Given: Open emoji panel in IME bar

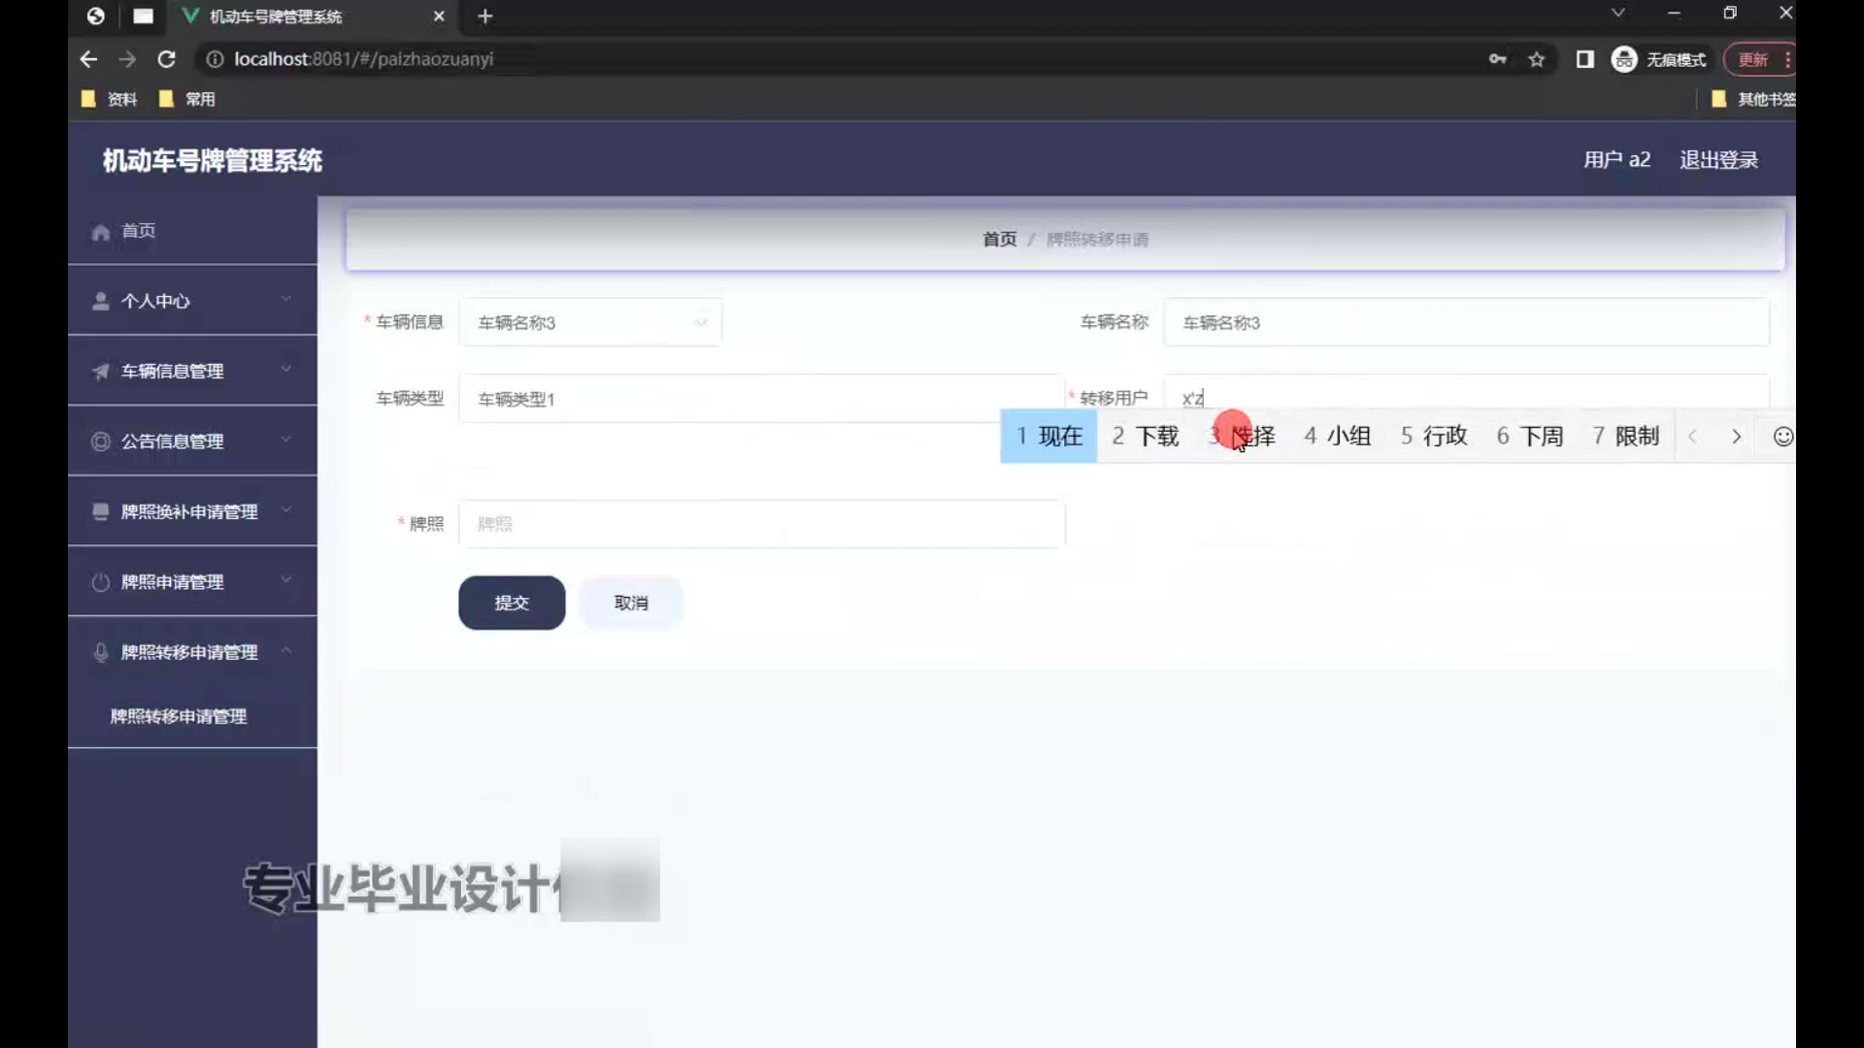Looking at the screenshot, I should [1782, 437].
